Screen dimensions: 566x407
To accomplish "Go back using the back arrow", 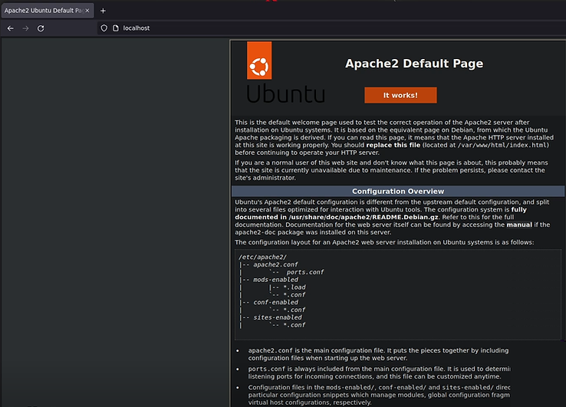I will tap(11, 28).
